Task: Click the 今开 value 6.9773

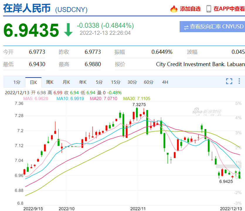Action: pyautogui.click(x=37, y=52)
